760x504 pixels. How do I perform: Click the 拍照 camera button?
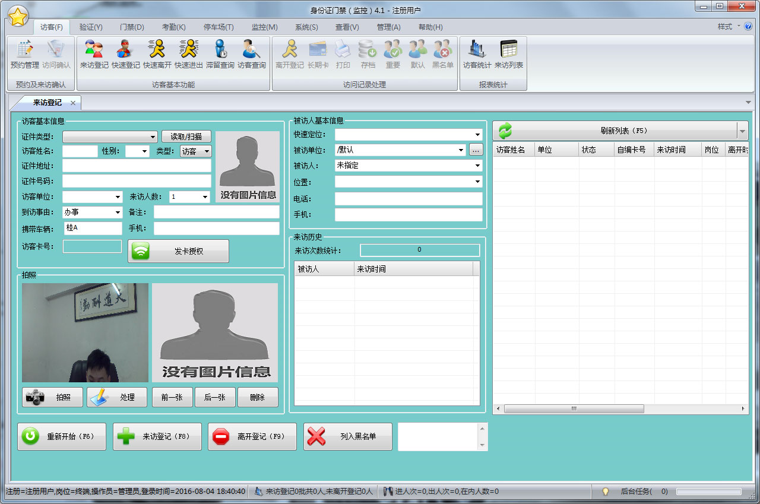coord(52,397)
